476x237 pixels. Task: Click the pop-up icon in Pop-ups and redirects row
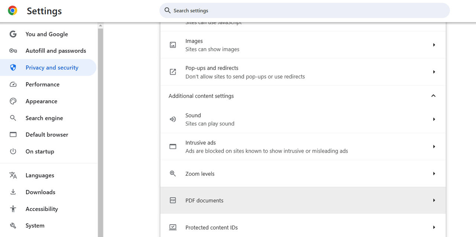pyautogui.click(x=173, y=72)
